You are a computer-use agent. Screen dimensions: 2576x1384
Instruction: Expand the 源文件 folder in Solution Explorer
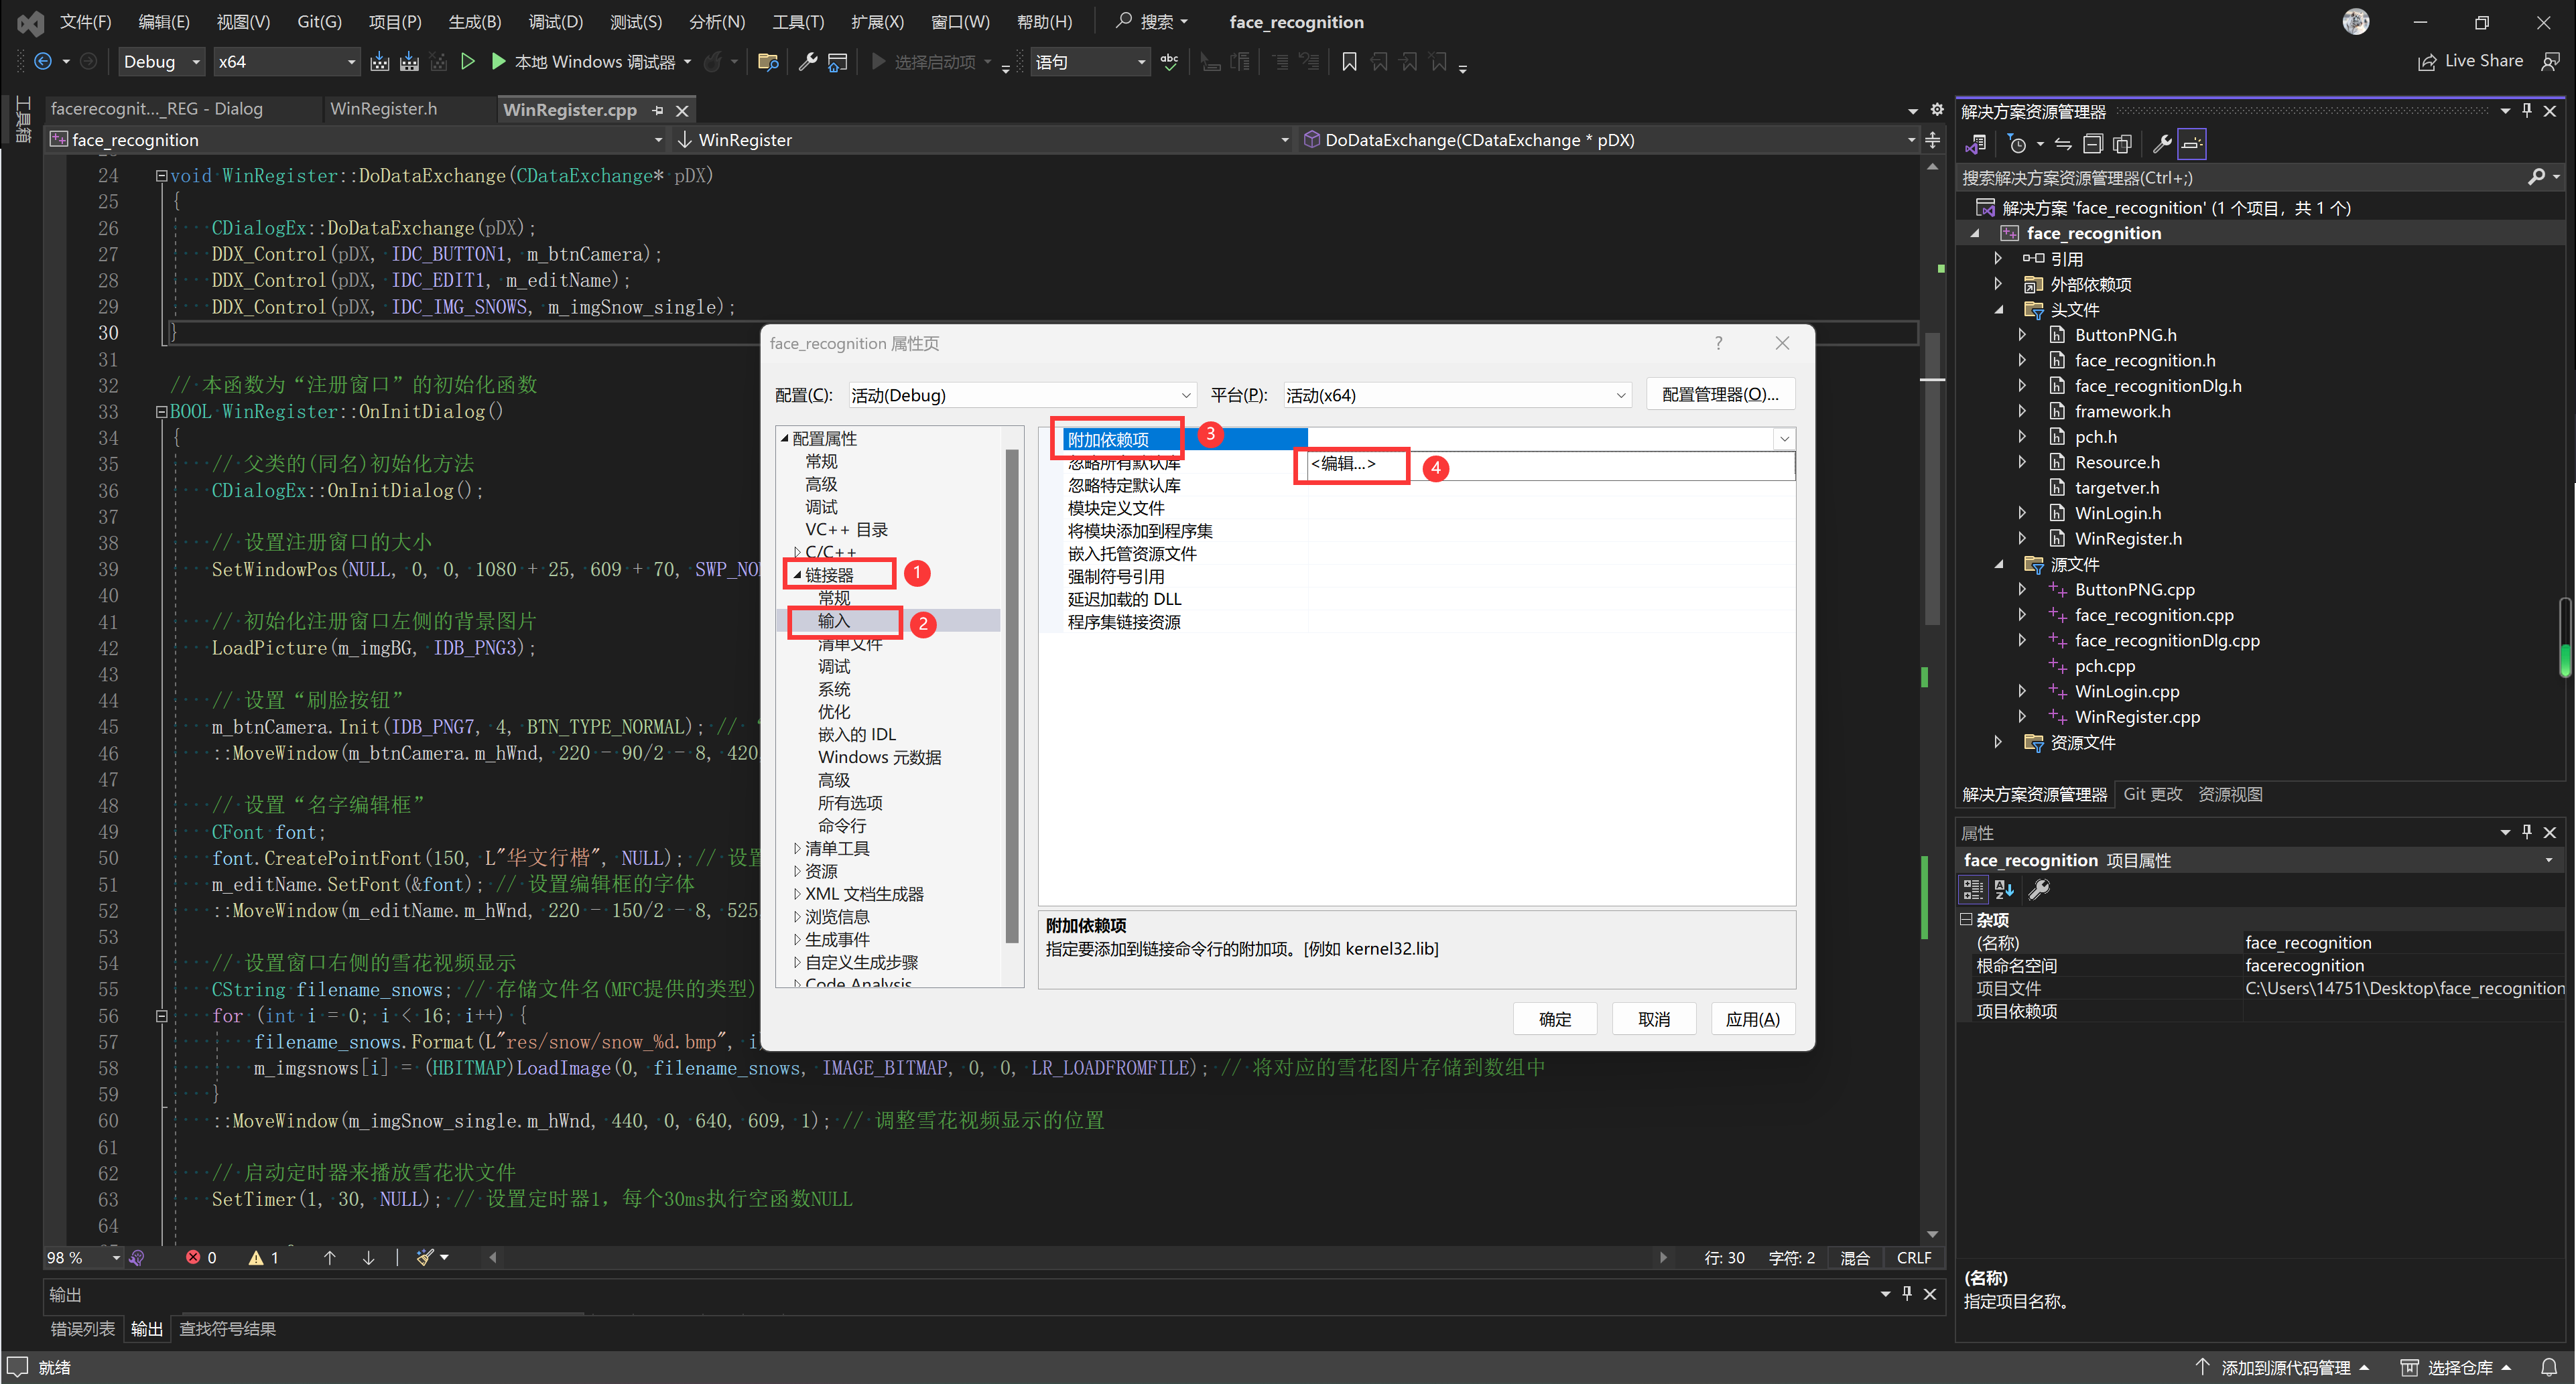1999,564
